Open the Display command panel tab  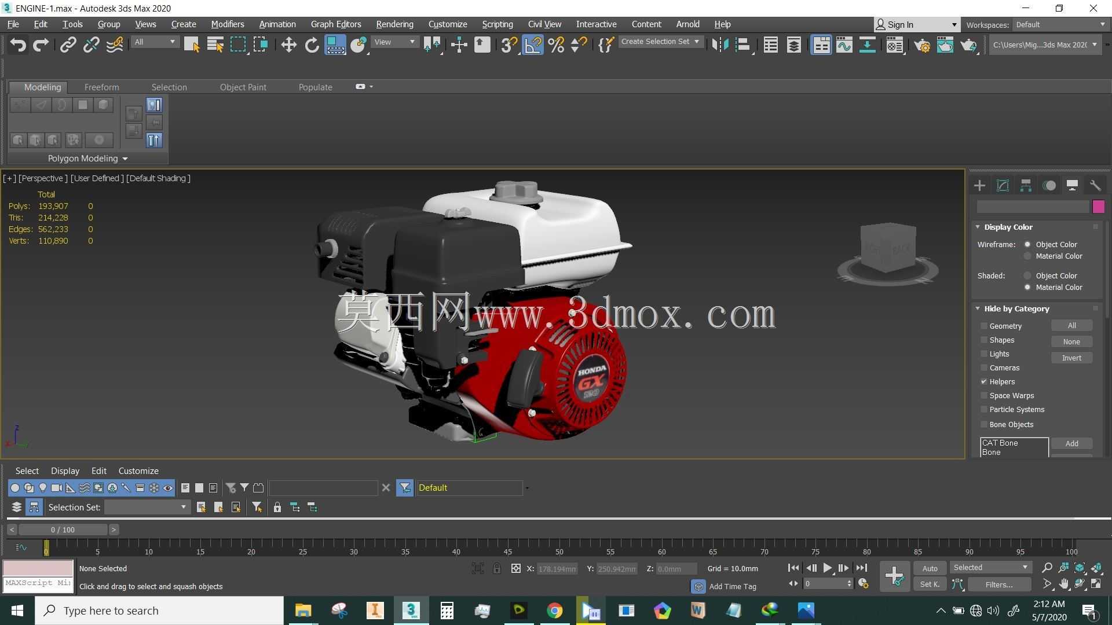click(1072, 185)
